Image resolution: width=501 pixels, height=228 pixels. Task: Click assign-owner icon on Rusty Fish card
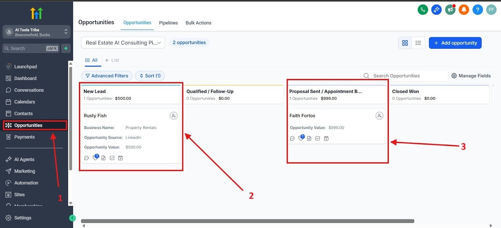click(173, 116)
